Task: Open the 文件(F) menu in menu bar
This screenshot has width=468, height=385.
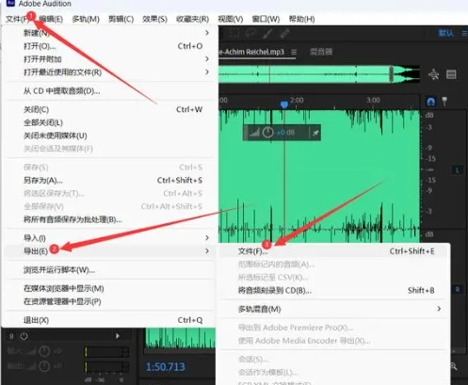Action: tap(19, 19)
